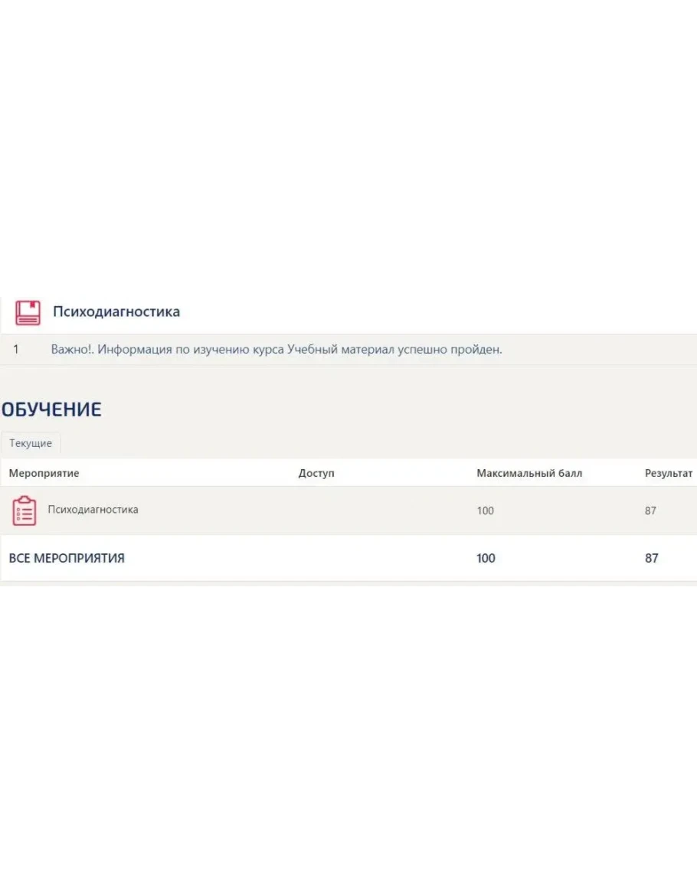Click the Максимальный балл column header
Image resolution: width=697 pixels, height=884 pixels.
coord(529,473)
